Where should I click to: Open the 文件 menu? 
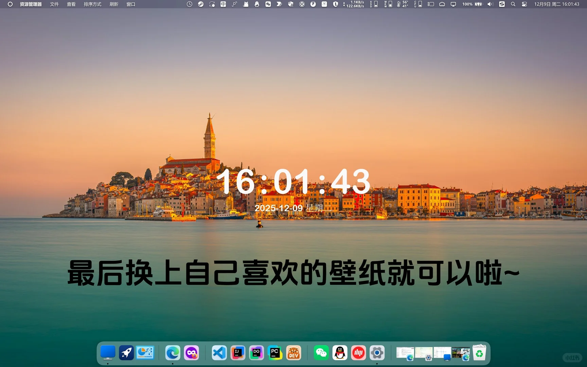54,4
